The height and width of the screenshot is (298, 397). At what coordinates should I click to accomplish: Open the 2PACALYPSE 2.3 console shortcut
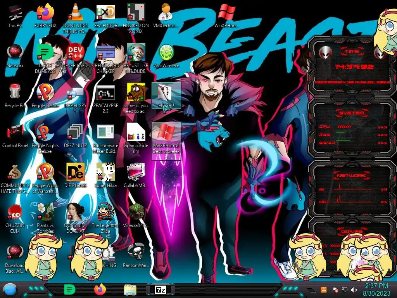click(x=105, y=98)
